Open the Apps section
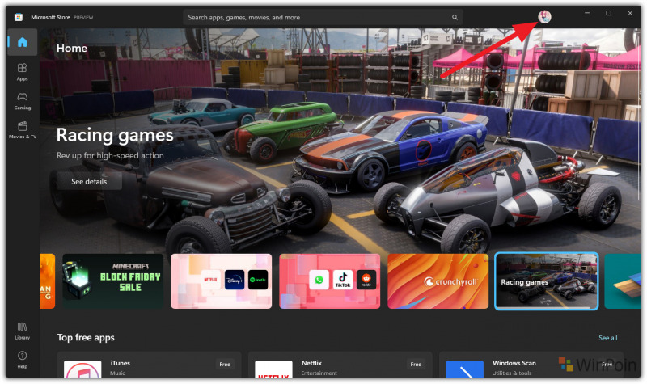This screenshot has width=647, height=384. tap(23, 72)
